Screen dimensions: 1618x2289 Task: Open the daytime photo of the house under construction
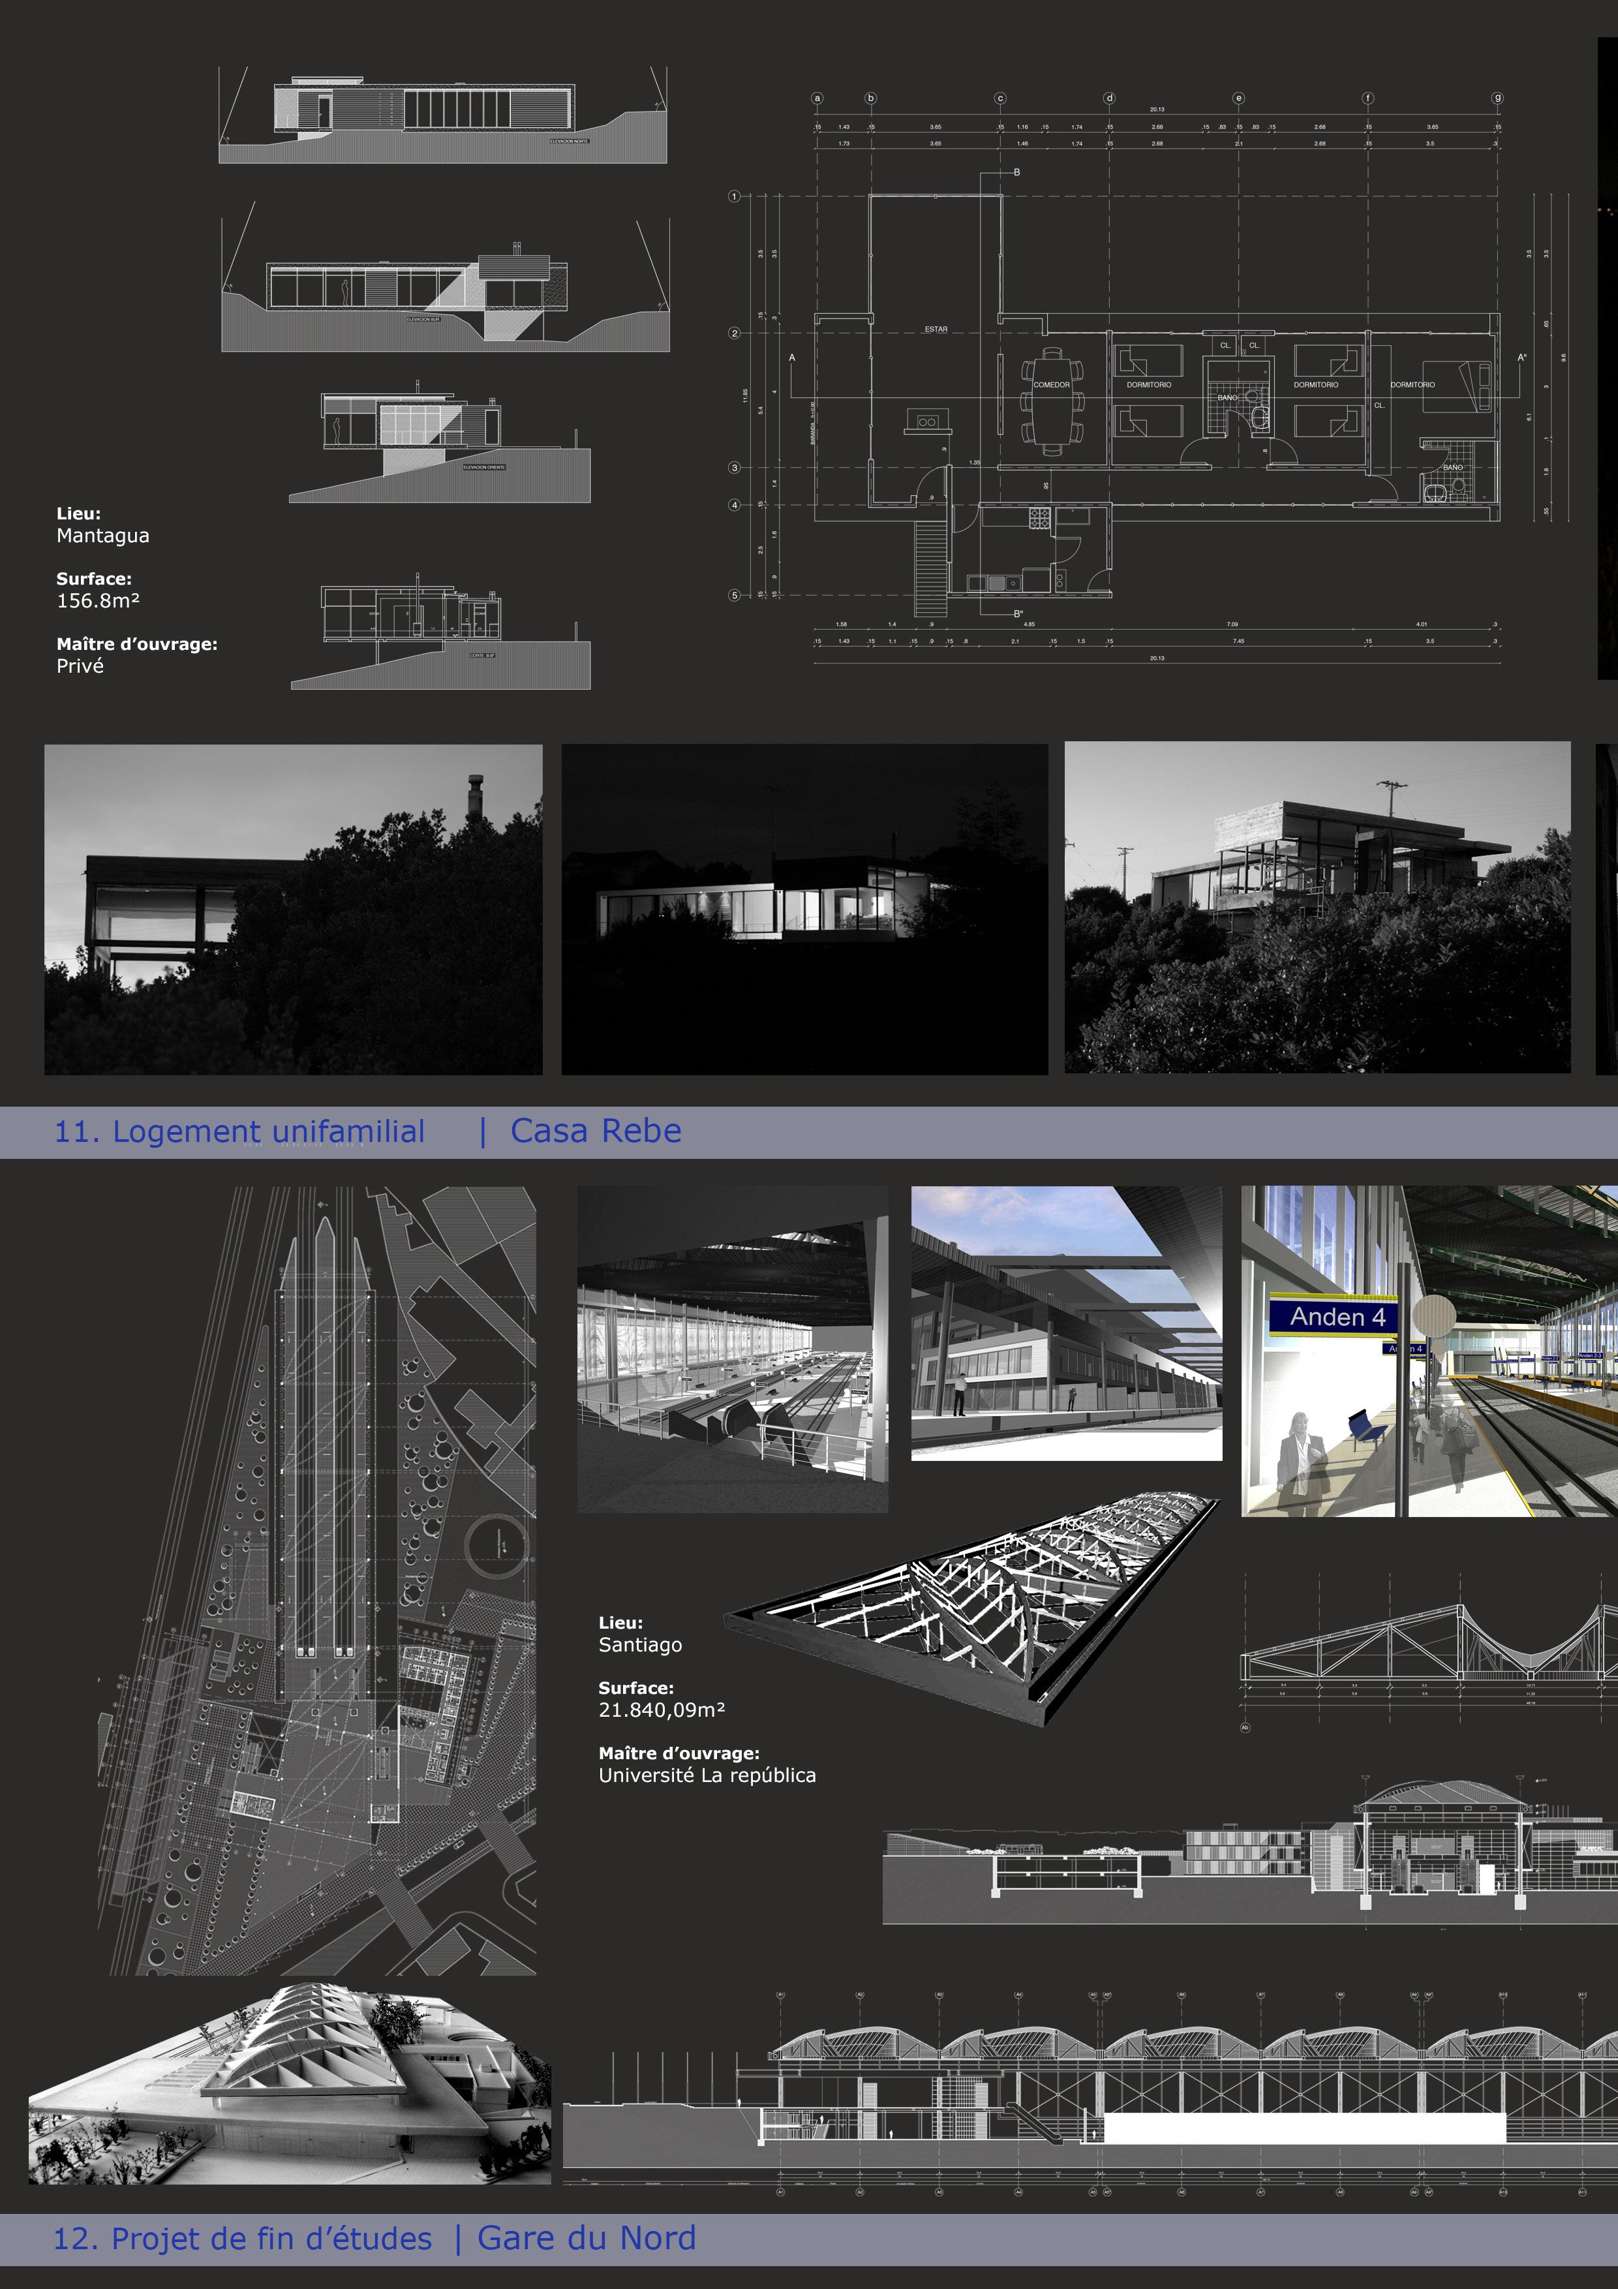(x=1316, y=906)
